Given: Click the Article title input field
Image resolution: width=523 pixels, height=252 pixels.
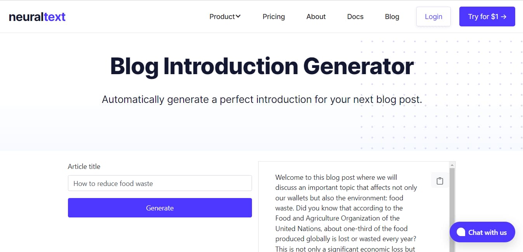Looking at the screenshot, I should (x=160, y=183).
